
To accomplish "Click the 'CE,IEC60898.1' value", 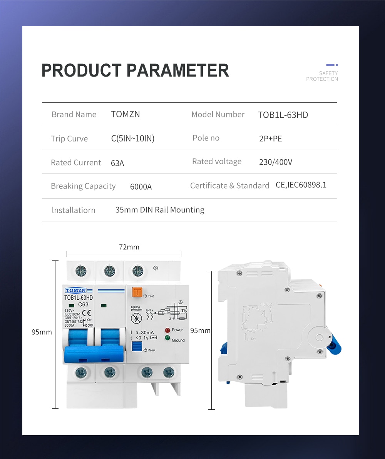I will click(x=301, y=185).
